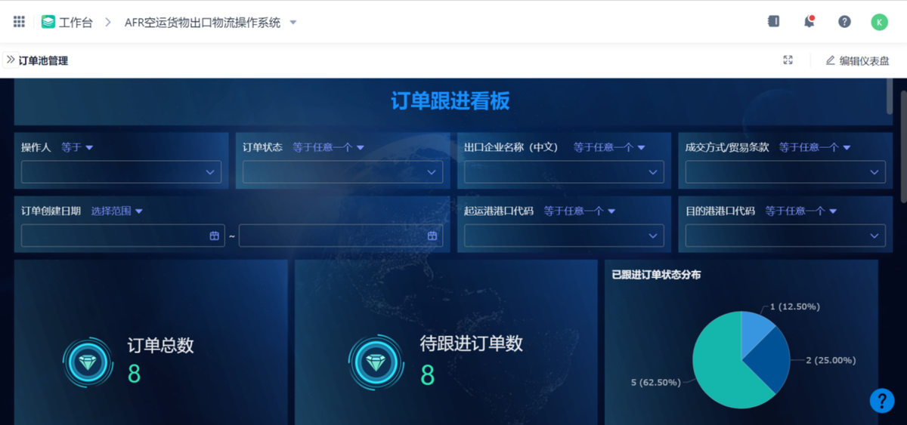907x425 pixels.
Task: Click the end date calendar icon
Action: click(432, 236)
